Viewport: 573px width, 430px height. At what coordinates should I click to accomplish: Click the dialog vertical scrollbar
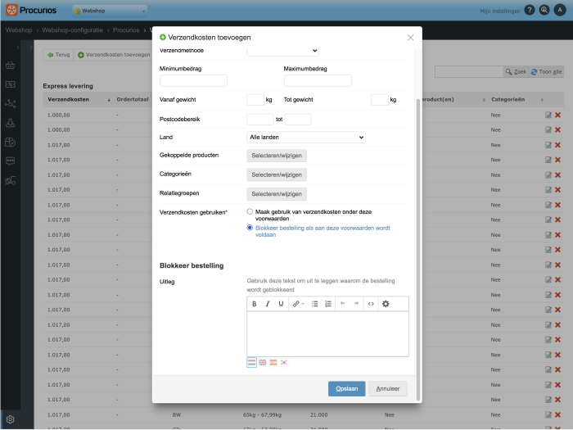pyautogui.click(x=418, y=250)
